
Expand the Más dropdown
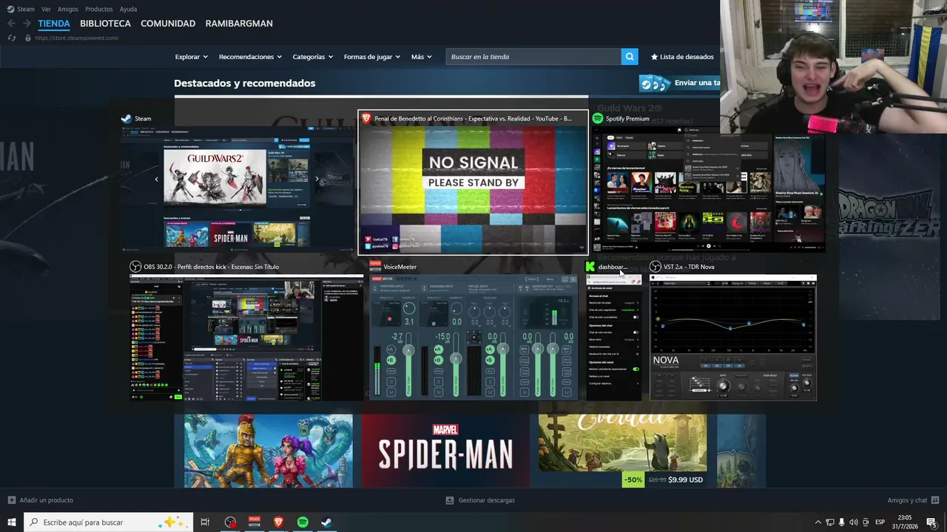422,57
